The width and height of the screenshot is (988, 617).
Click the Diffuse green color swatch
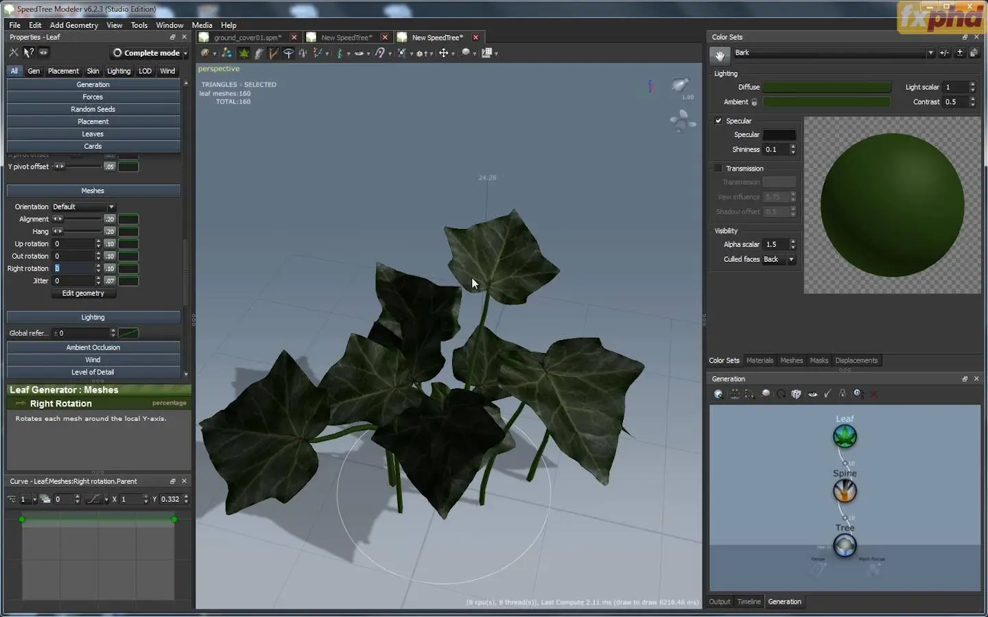point(827,87)
